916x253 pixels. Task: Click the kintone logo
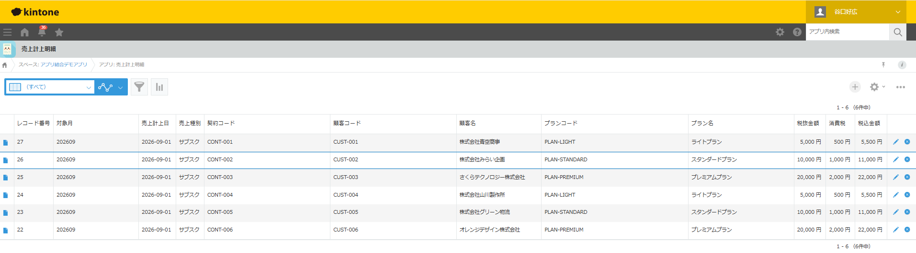click(x=35, y=12)
